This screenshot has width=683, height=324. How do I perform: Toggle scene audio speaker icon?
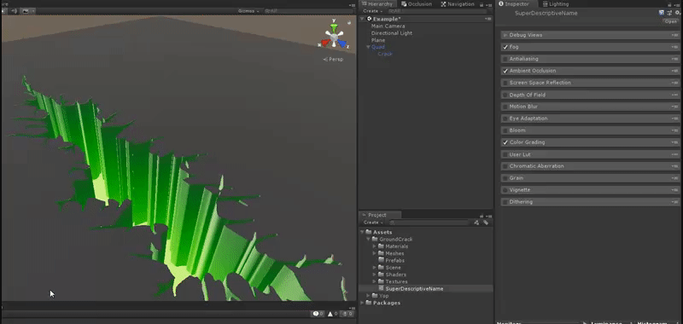coord(14,11)
